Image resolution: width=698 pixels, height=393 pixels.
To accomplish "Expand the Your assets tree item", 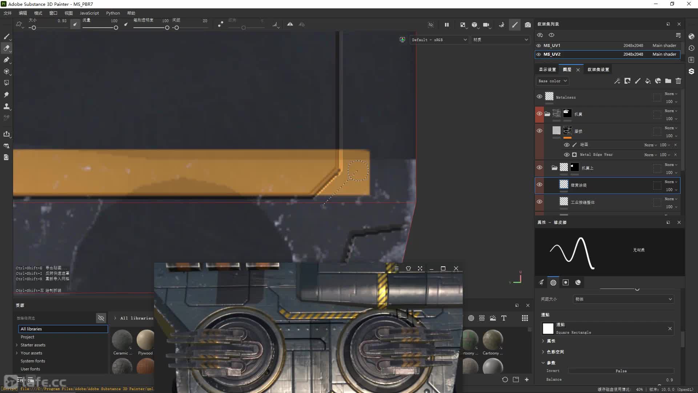I will 17,353.
